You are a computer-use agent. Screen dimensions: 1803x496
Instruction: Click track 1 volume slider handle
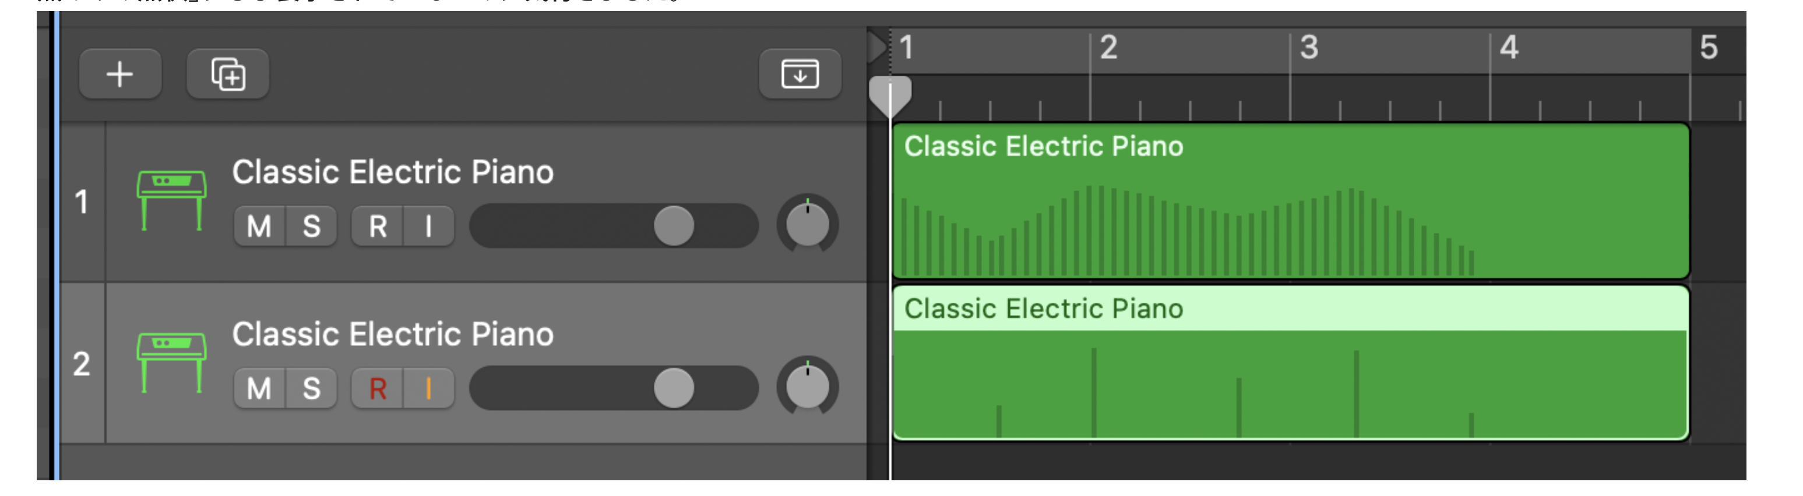673,226
